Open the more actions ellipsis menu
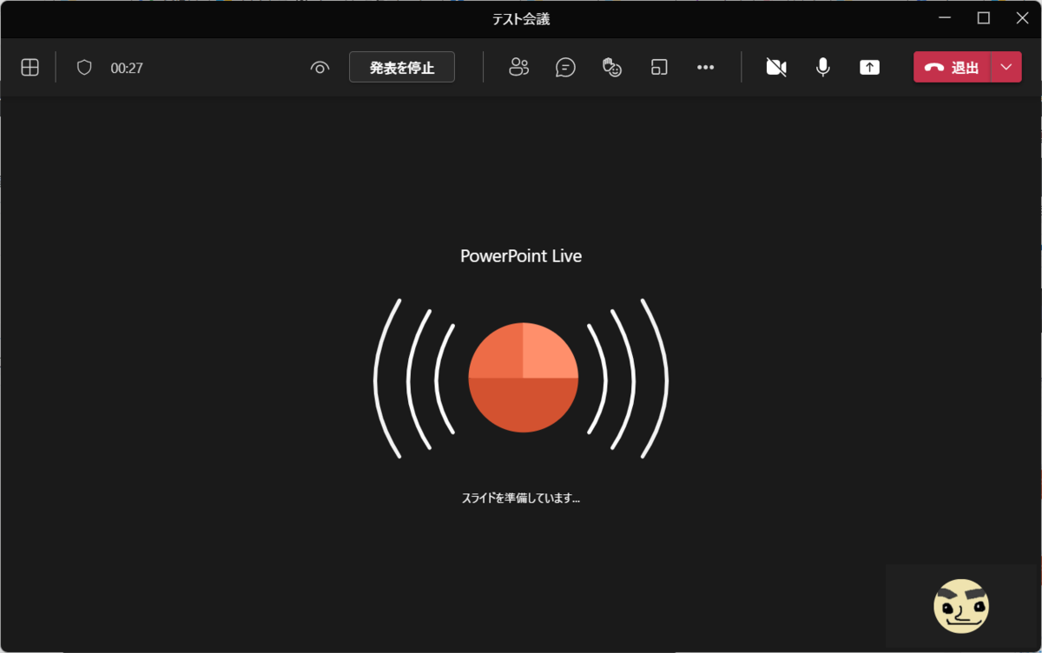 point(706,68)
